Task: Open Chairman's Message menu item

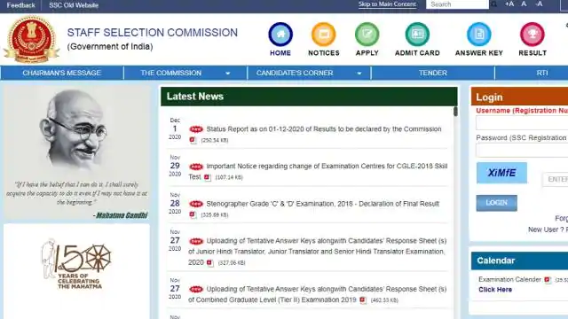Action: click(61, 73)
